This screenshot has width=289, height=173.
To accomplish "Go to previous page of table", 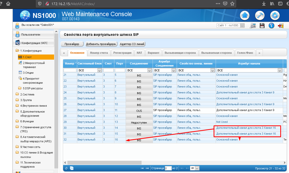I will [147, 168].
